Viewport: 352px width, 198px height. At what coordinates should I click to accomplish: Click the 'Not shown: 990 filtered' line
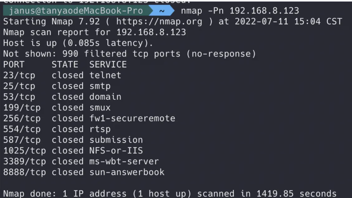pyautogui.click(x=129, y=54)
